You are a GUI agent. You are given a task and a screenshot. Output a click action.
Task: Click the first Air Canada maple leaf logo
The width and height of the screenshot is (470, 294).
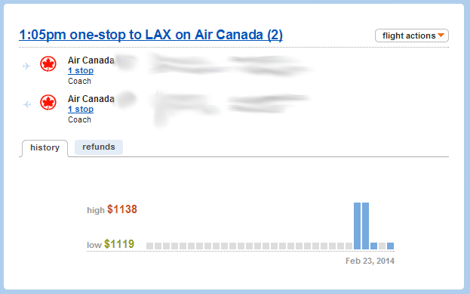point(48,64)
